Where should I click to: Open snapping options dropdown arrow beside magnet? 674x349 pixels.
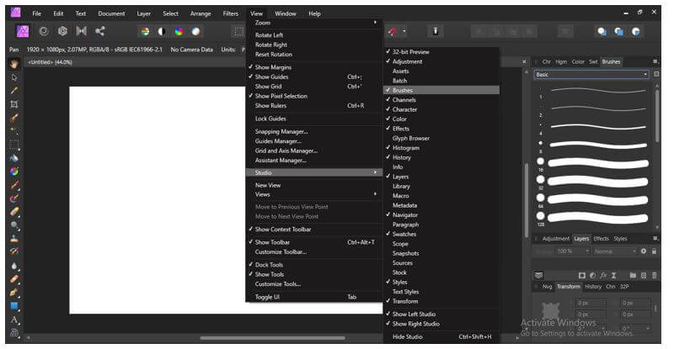pyautogui.click(x=404, y=31)
